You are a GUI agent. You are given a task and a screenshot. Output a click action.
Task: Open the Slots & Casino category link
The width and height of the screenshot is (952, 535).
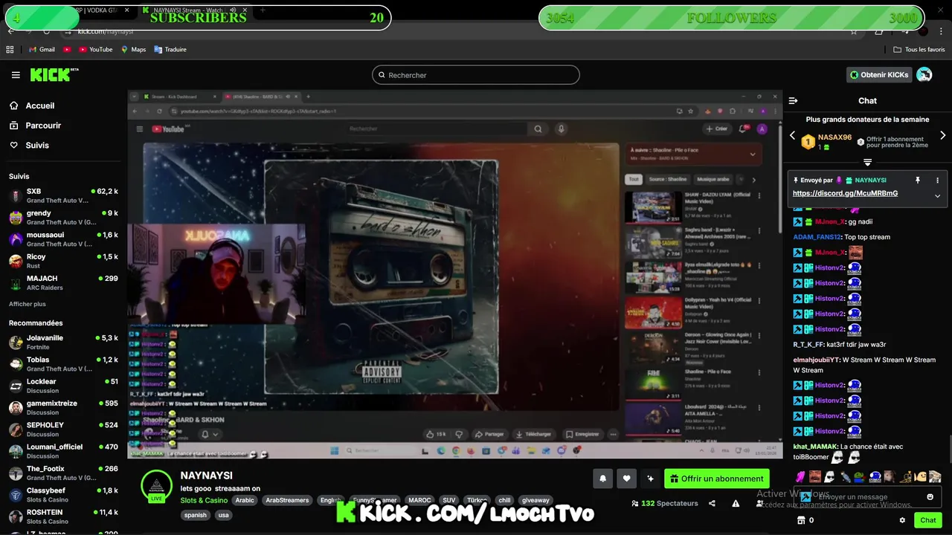204,500
